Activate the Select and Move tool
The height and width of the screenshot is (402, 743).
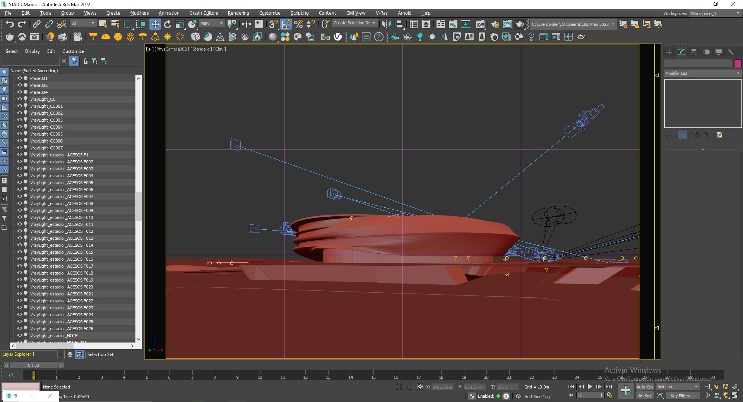click(x=155, y=24)
